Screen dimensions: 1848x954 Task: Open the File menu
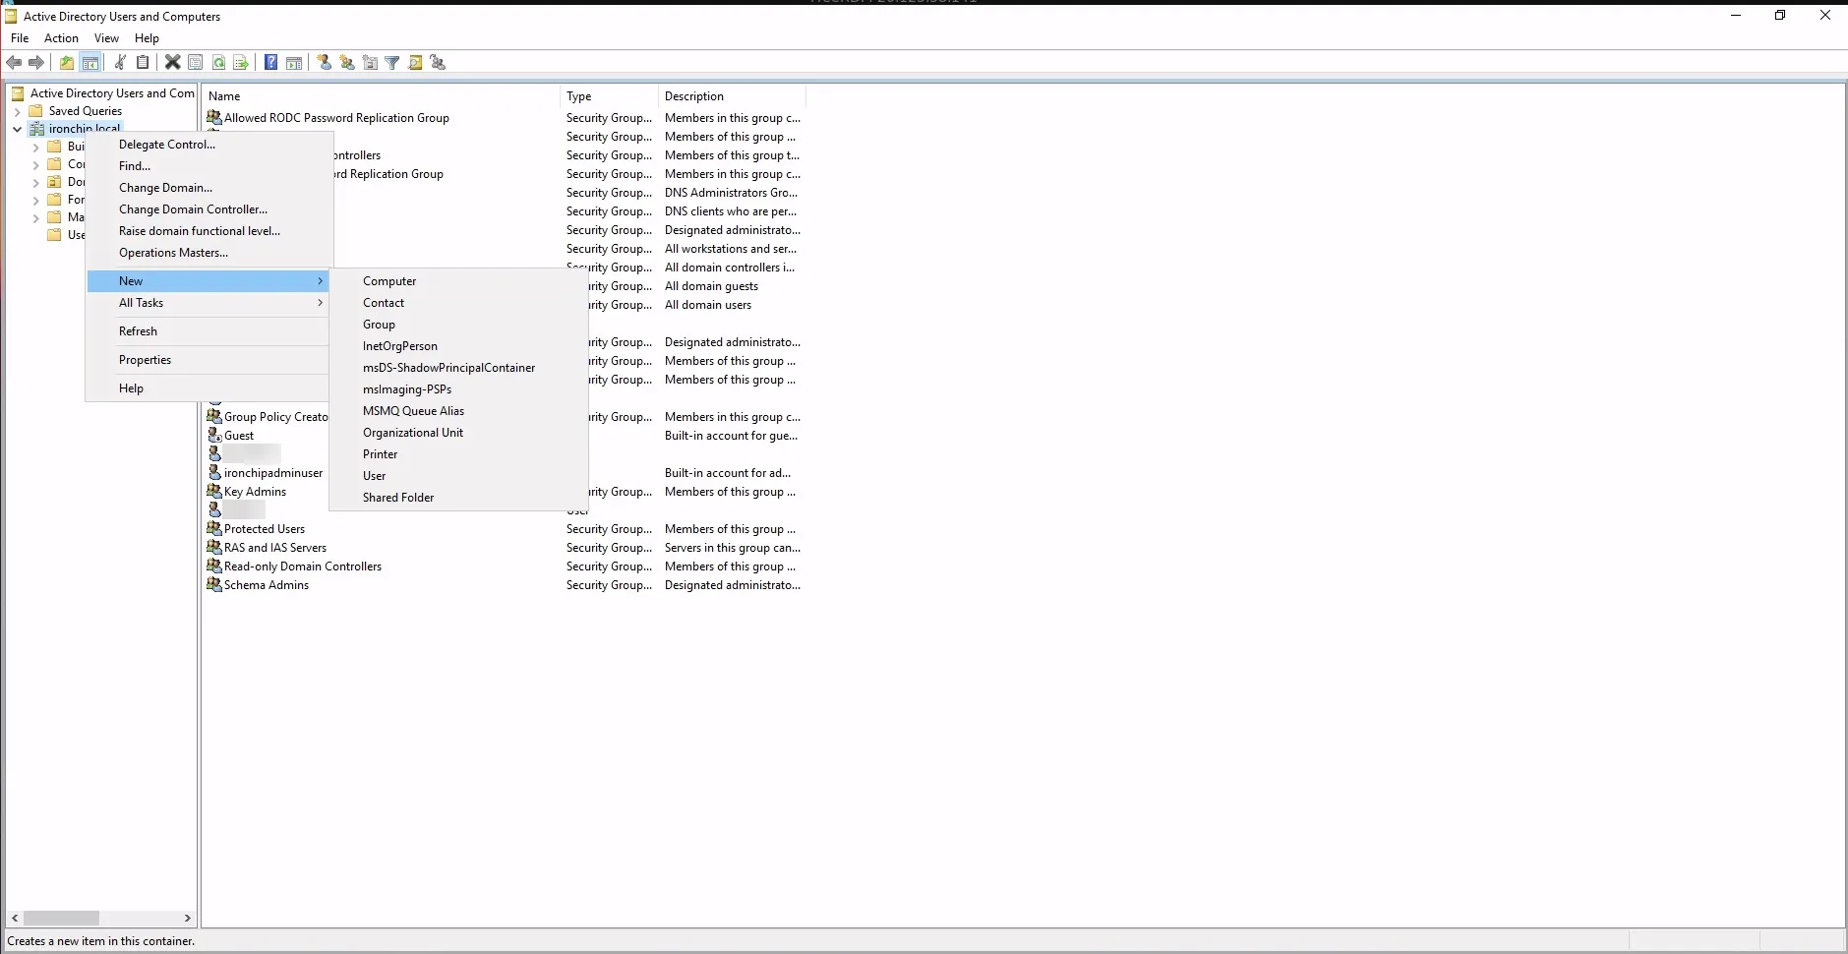click(20, 38)
